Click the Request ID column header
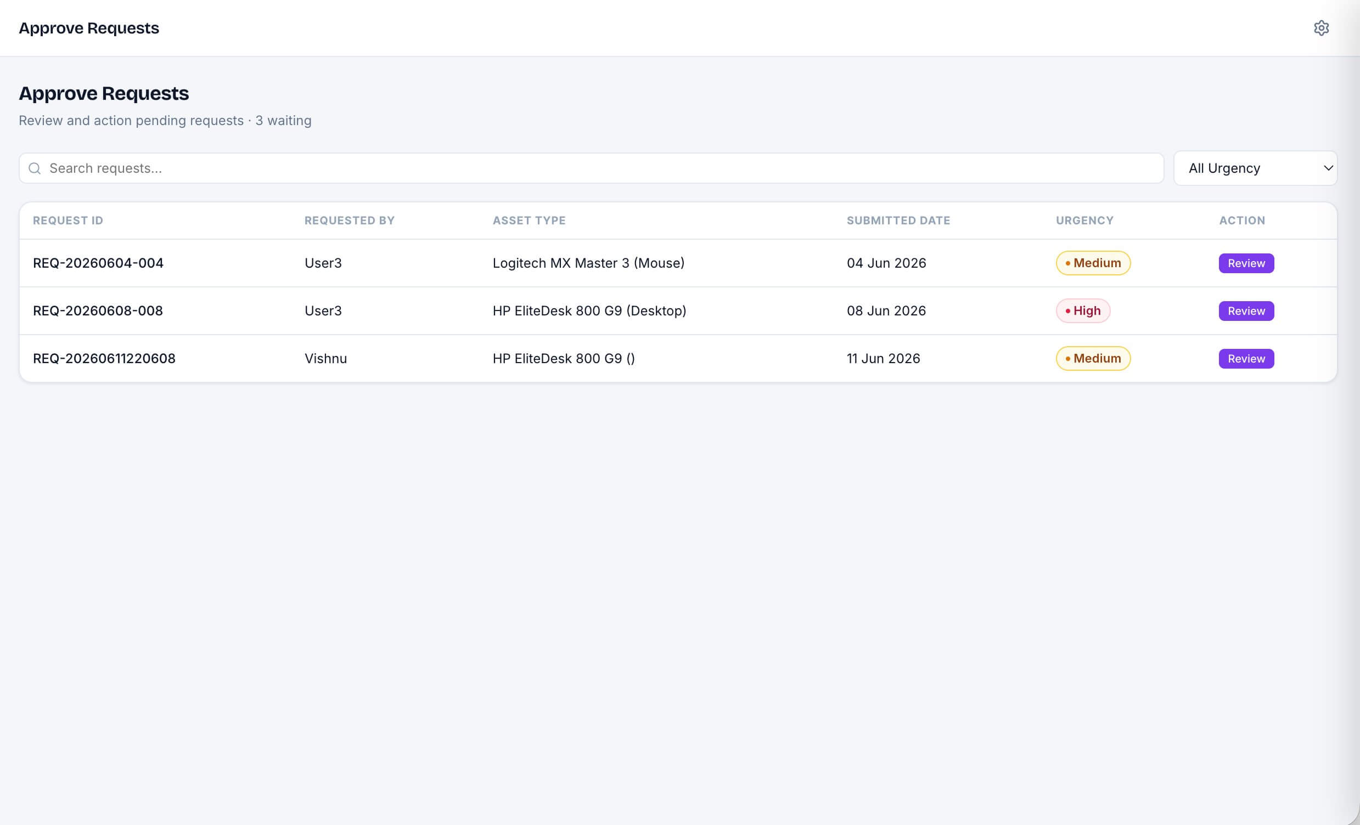Image resolution: width=1360 pixels, height=825 pixels. (68, 221)
